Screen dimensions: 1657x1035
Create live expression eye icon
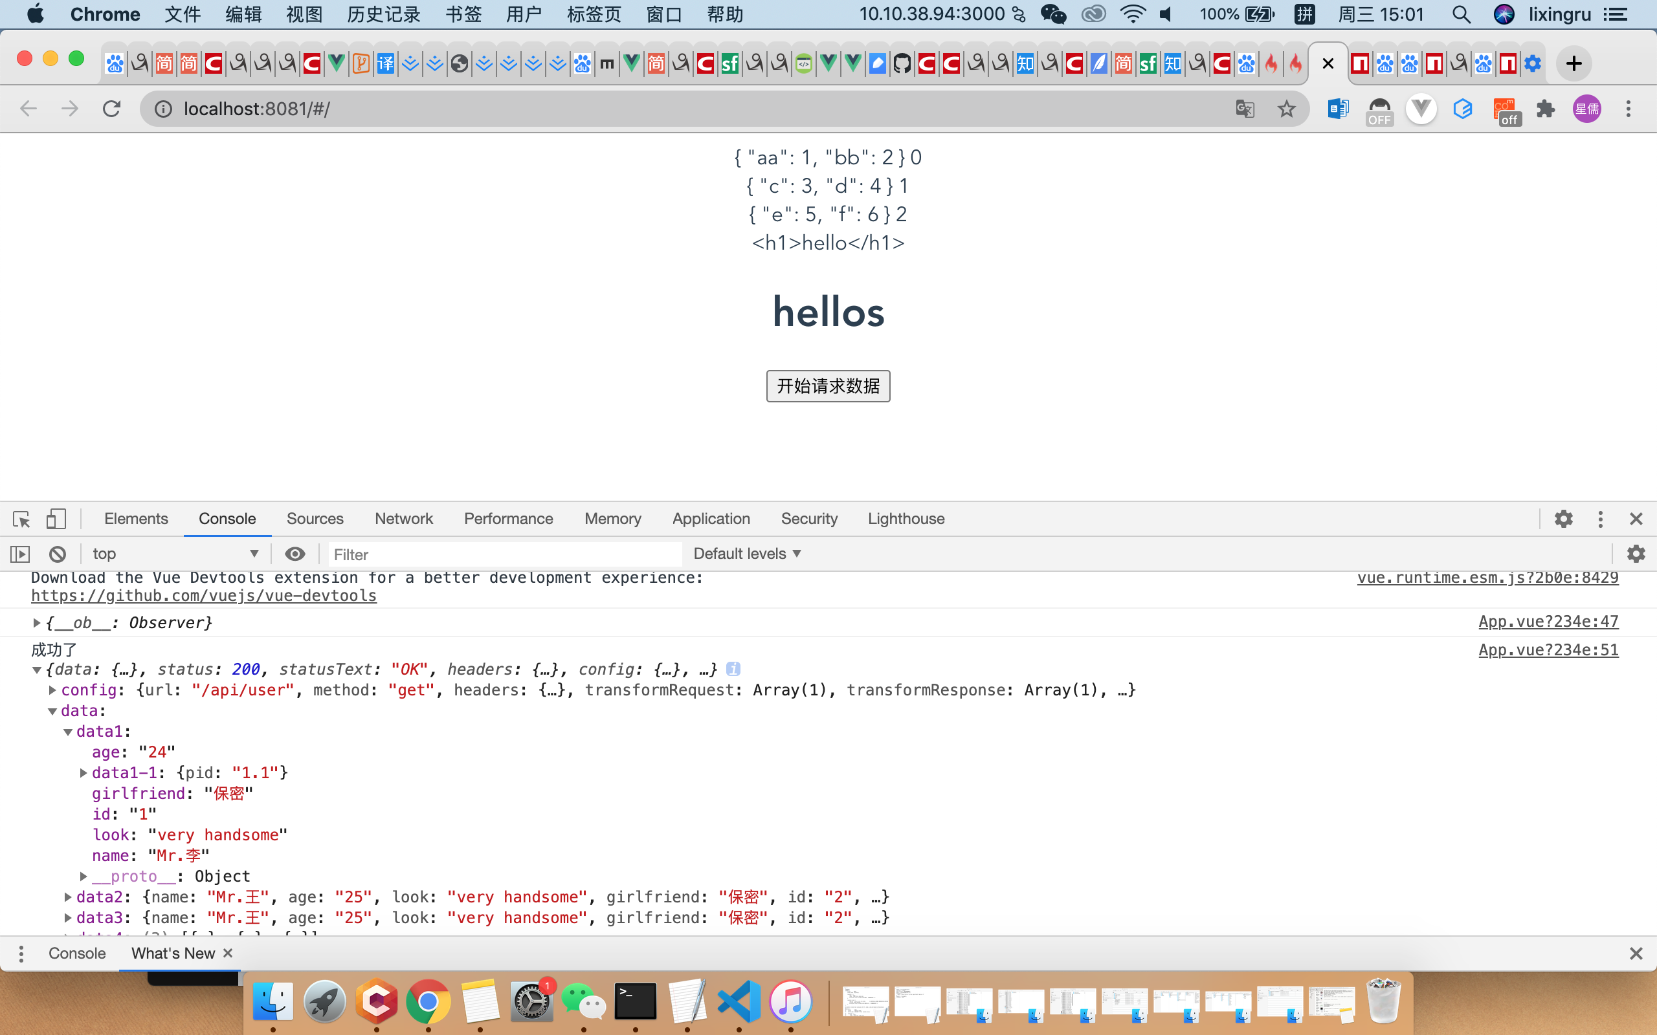pos(295,554)
